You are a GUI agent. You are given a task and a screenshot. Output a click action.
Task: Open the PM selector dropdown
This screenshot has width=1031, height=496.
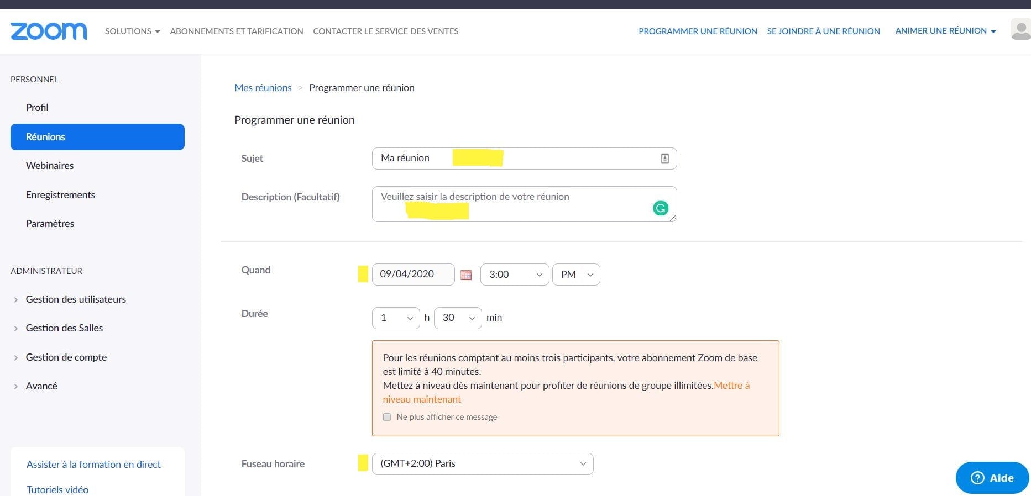(x=576, y=275)
